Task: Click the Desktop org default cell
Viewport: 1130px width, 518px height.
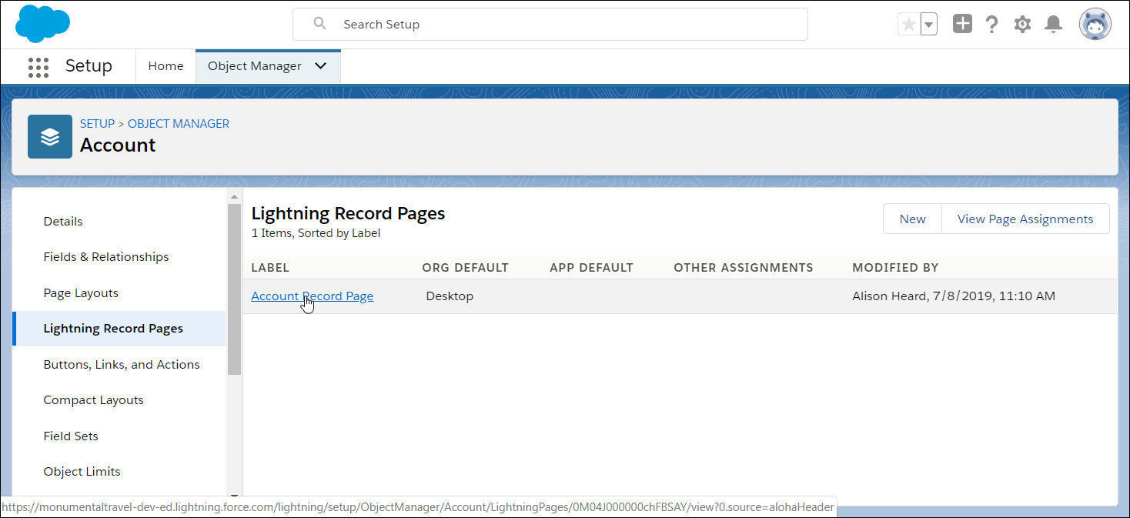Action: click(450, 296)
